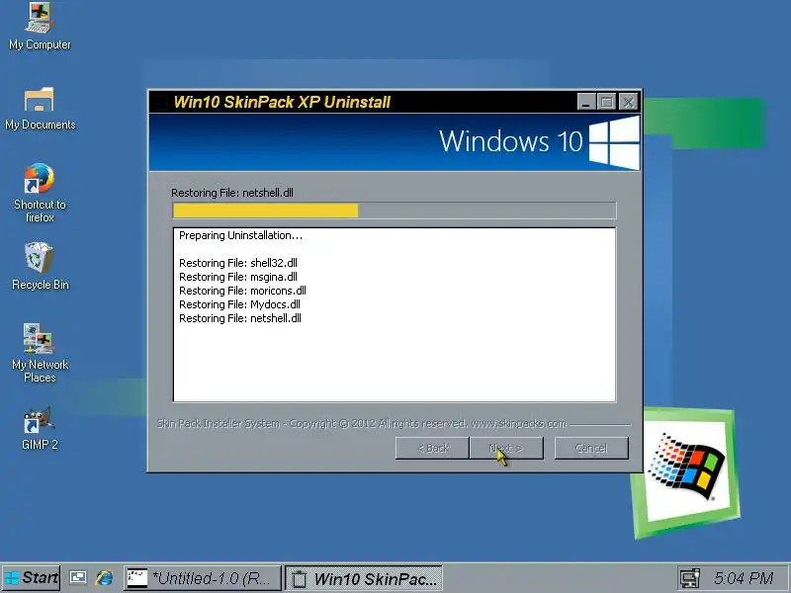Minimize the SkinPack Uninstall window
The height and width of the screenshot is (593, 791).
pyautogui.click(x=586, y=103)
